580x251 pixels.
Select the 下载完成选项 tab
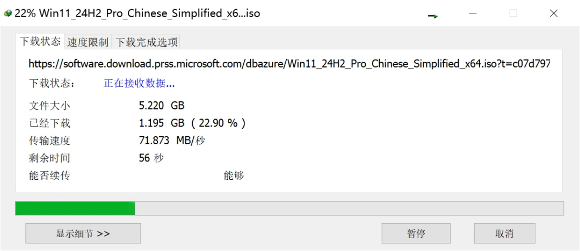tap(146, 42)
